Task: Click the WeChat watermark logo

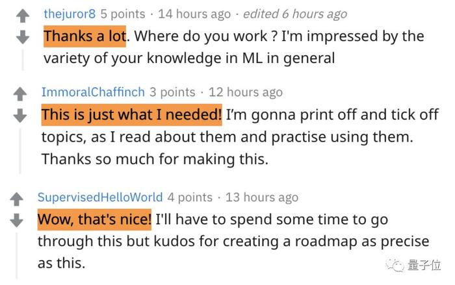Action: (395, 265)
